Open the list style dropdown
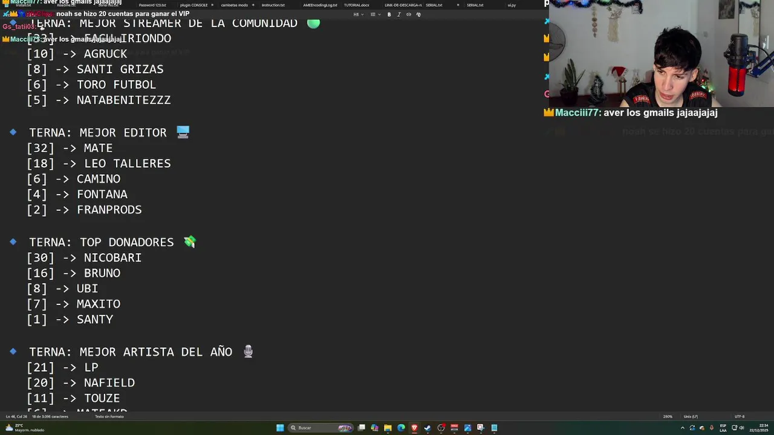The height and width of the screenshot is (435, 774). (374, 14)
